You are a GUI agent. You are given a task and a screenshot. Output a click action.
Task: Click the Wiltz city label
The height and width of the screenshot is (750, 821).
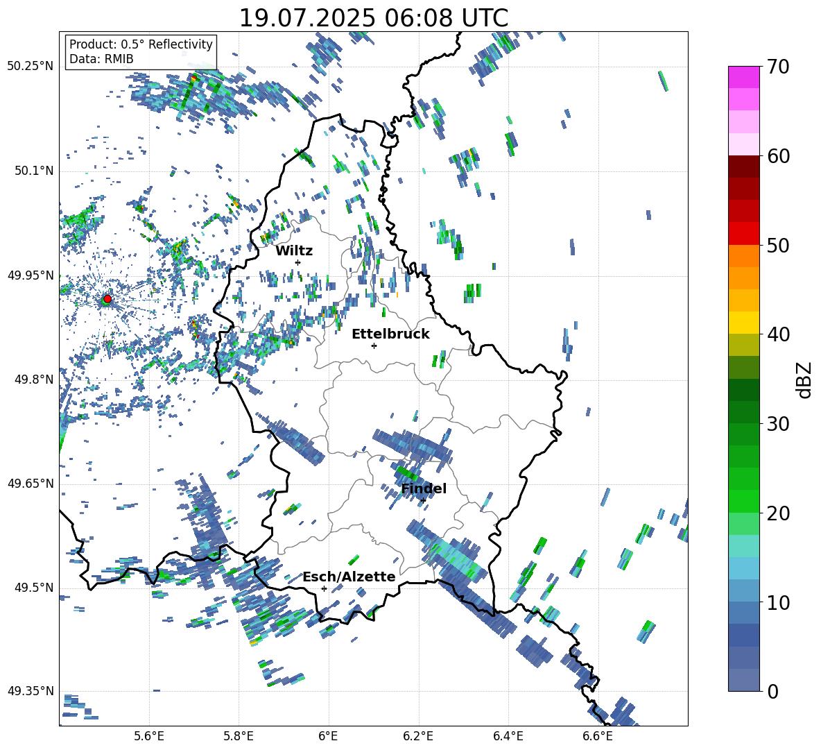tap(294, 251)
